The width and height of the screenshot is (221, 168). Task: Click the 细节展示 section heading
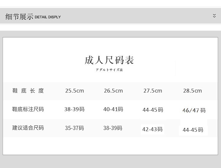(19, 17)
